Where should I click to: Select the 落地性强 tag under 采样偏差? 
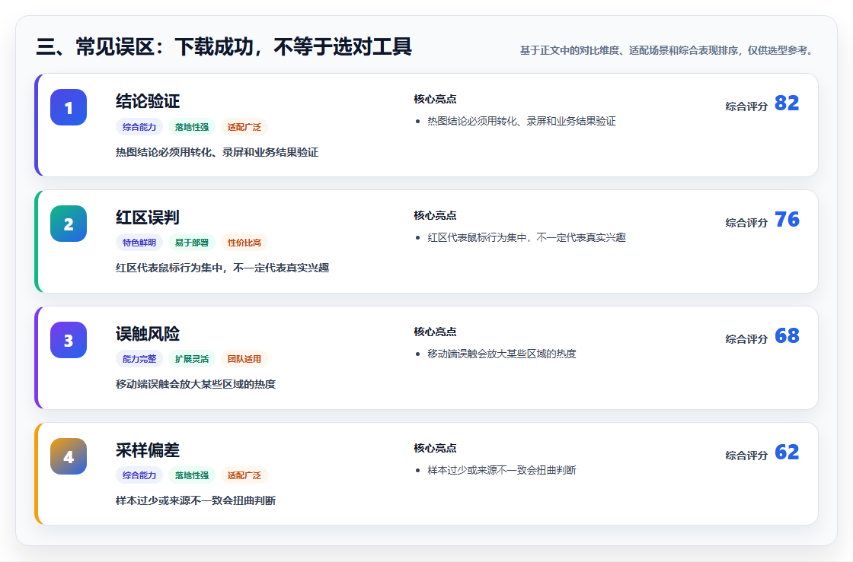(x=192, y=475)
